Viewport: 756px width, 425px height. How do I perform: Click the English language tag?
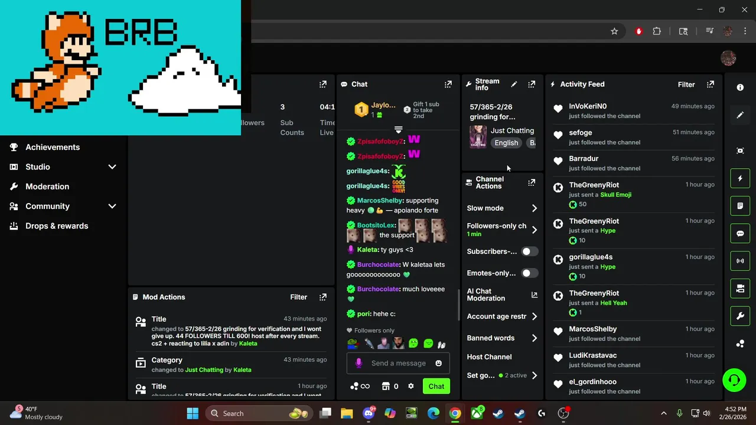[506, 143]
